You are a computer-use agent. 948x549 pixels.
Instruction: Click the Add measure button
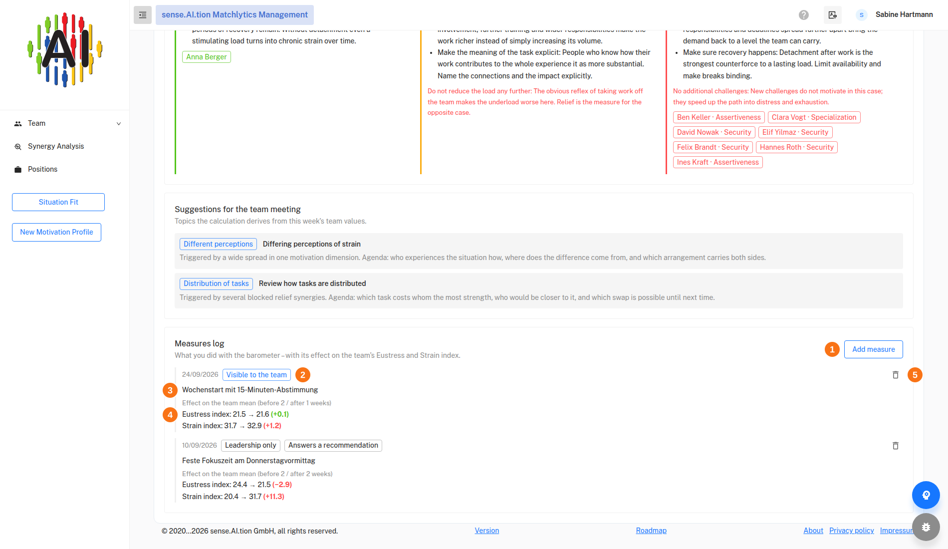point(873,349)
